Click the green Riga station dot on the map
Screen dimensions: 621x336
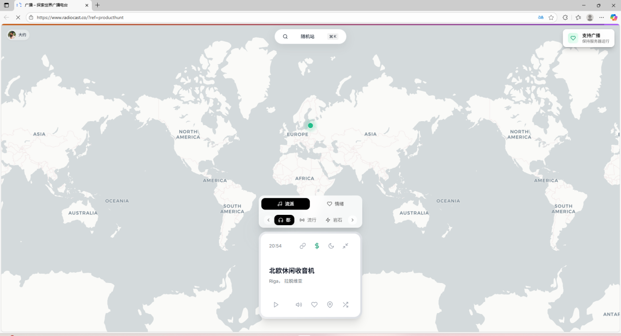pos(310,126)
